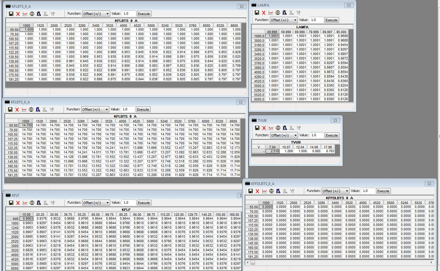Click the weight icon in KFLBTS_0_A window with 1.000 values
The width and height of the screenshot is (440, 271).
point(39,14)
